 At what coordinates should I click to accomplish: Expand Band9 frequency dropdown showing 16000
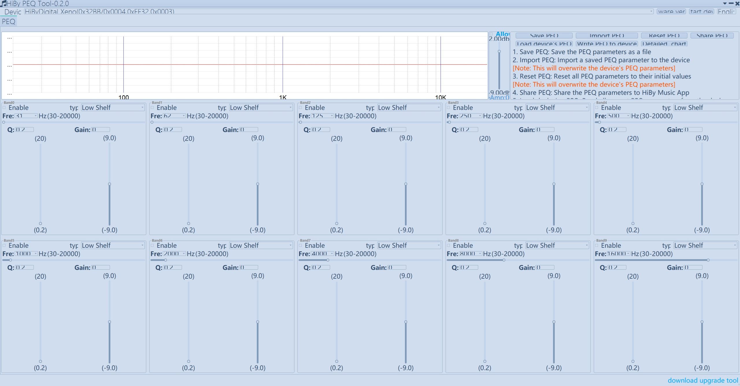coord(628,253)
